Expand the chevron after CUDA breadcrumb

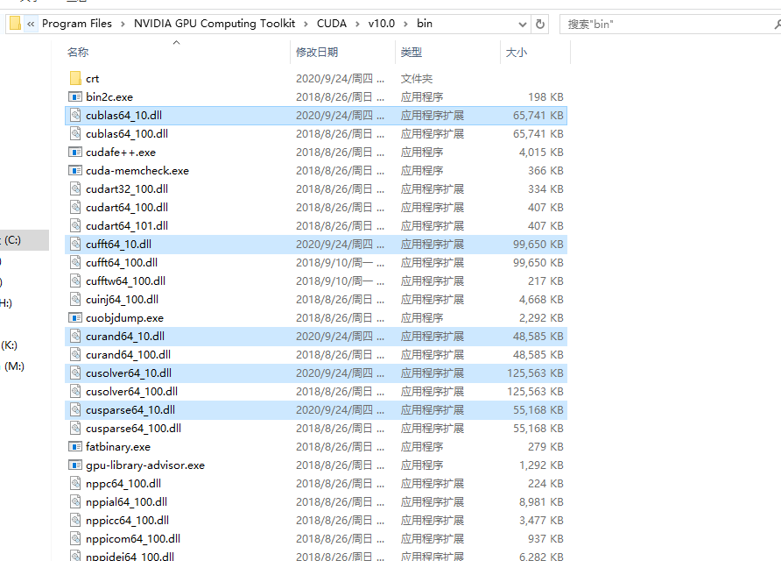(x=357, y=24)
